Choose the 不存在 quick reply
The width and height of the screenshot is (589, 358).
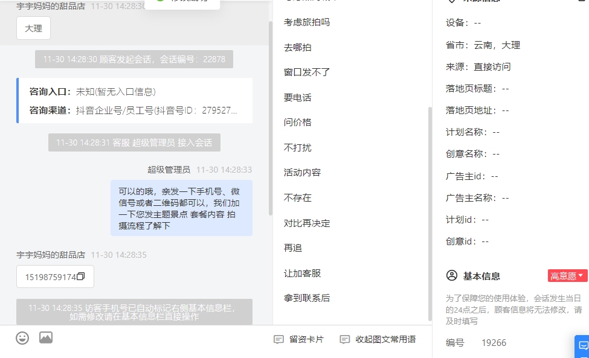coord(297,198)
